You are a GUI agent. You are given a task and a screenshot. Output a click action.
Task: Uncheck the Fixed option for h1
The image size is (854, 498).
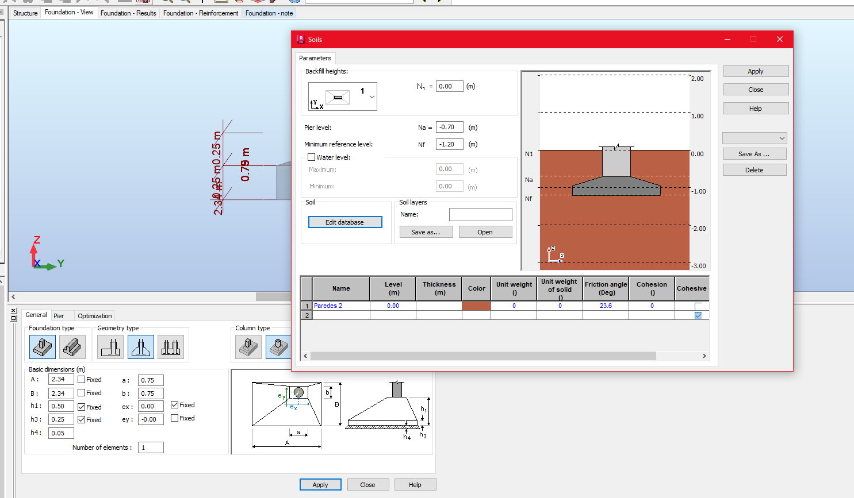pyautogui.click(x=82, y=406)
